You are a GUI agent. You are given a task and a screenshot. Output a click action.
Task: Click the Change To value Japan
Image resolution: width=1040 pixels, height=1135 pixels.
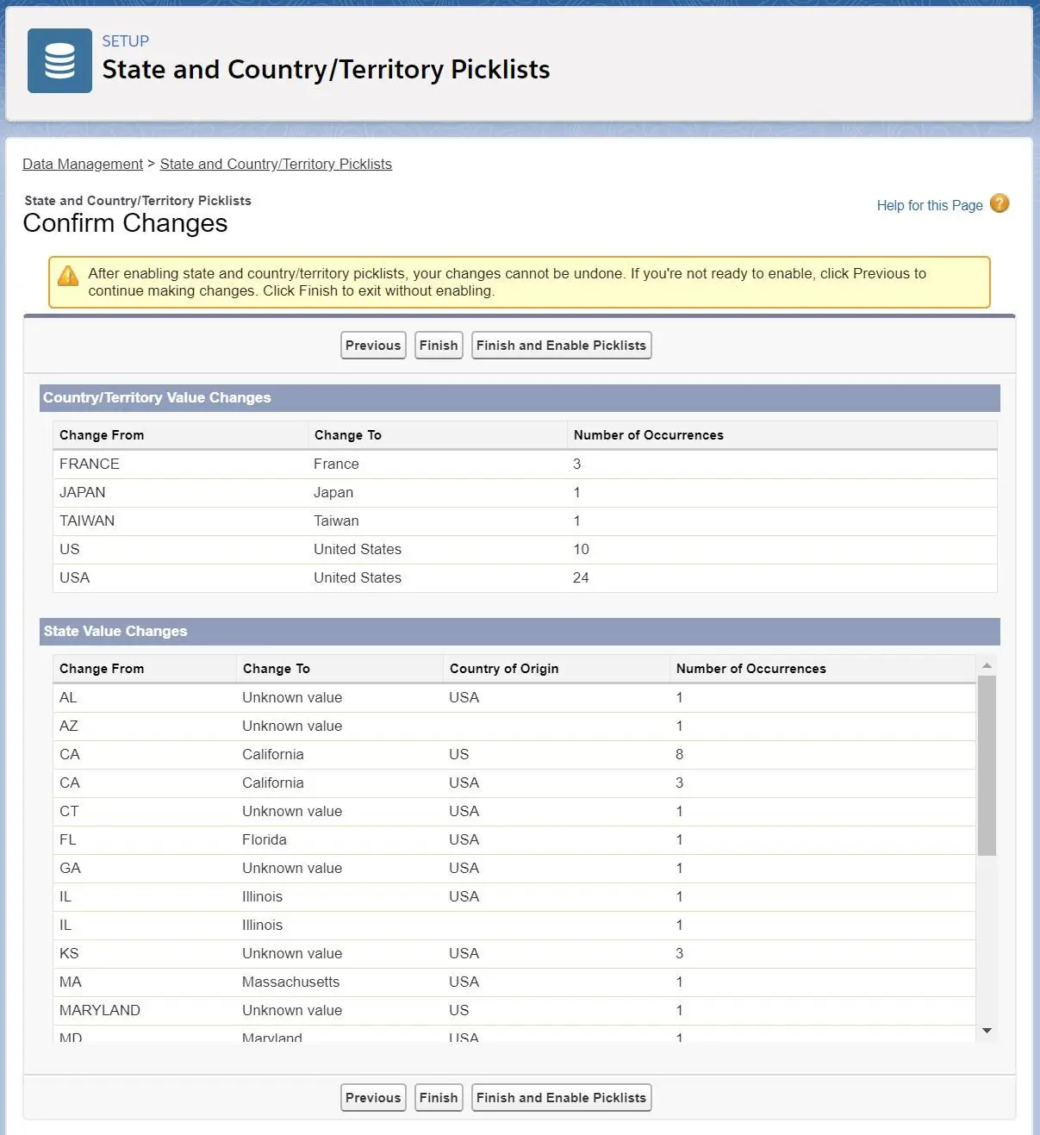333,492
